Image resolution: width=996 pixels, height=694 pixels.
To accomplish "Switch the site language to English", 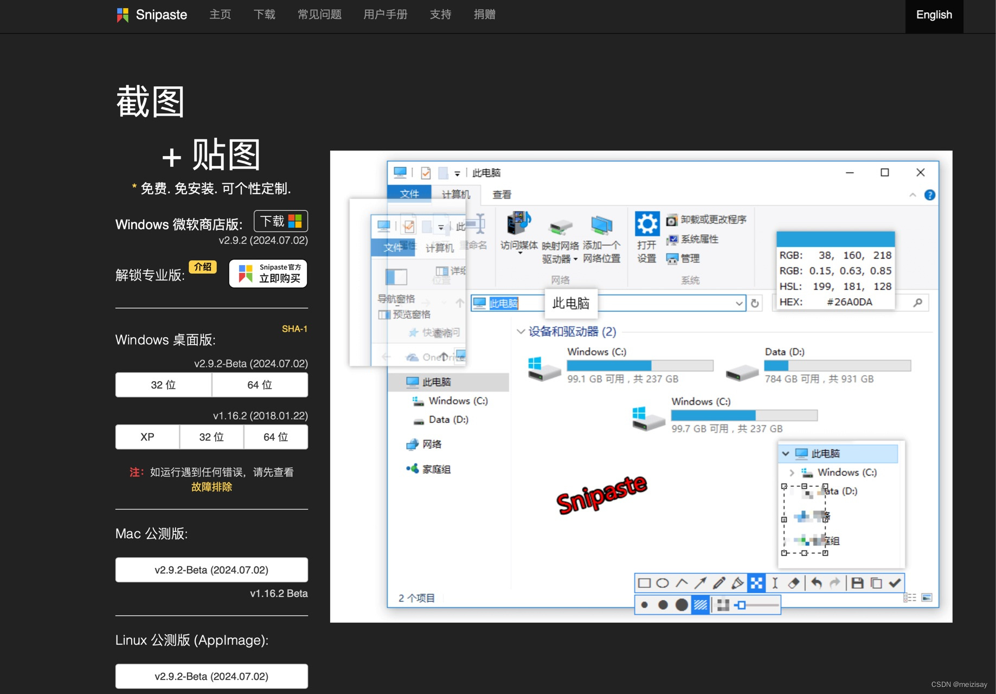I will [934, 15].
